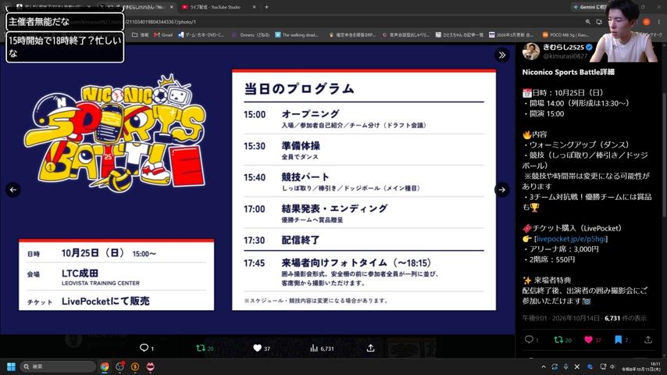Click the overlay comment '主催者無能だな'
667x375 pixels.
(x=65, y=22)
